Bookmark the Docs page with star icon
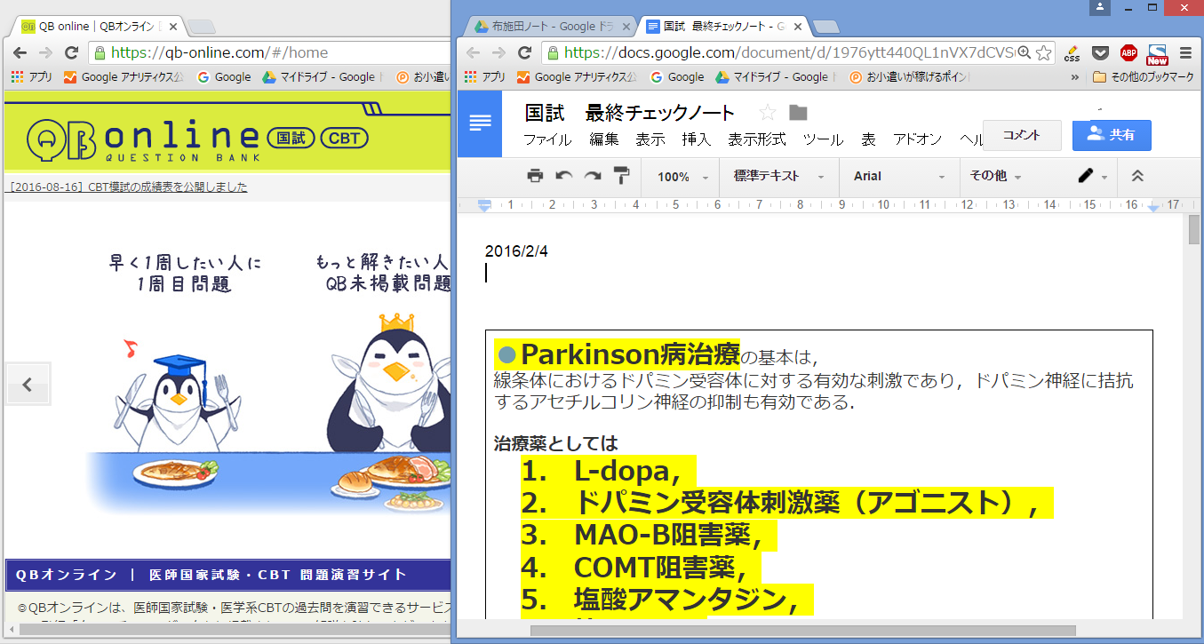This screenshot has height=644, width=1204. (x=1044, y=52)
